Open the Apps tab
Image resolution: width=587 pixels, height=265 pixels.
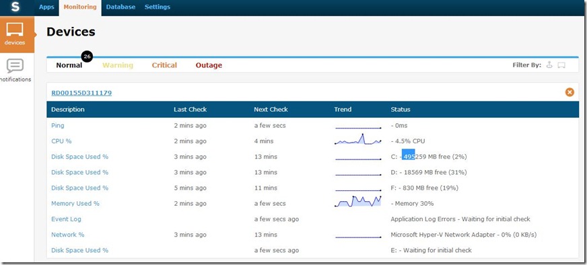coord(46,7)
